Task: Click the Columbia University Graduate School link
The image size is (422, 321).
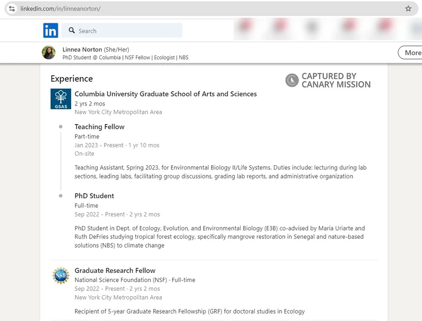Action: pyautogui.click(x=166, y=93)
